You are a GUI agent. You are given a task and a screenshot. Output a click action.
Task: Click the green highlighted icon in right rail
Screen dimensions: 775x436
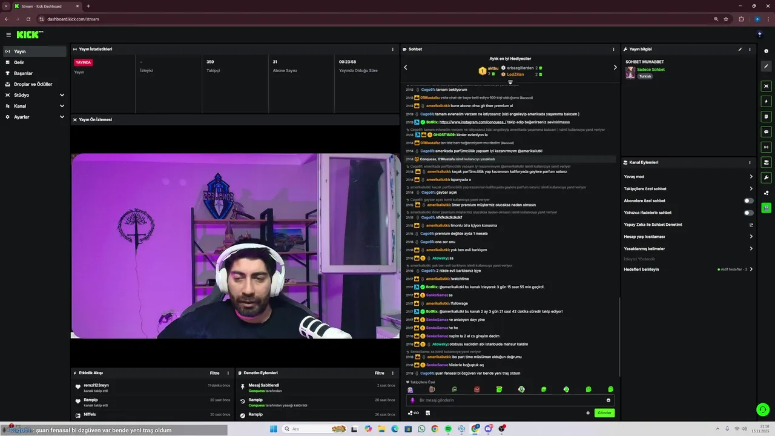click(766, 208)
